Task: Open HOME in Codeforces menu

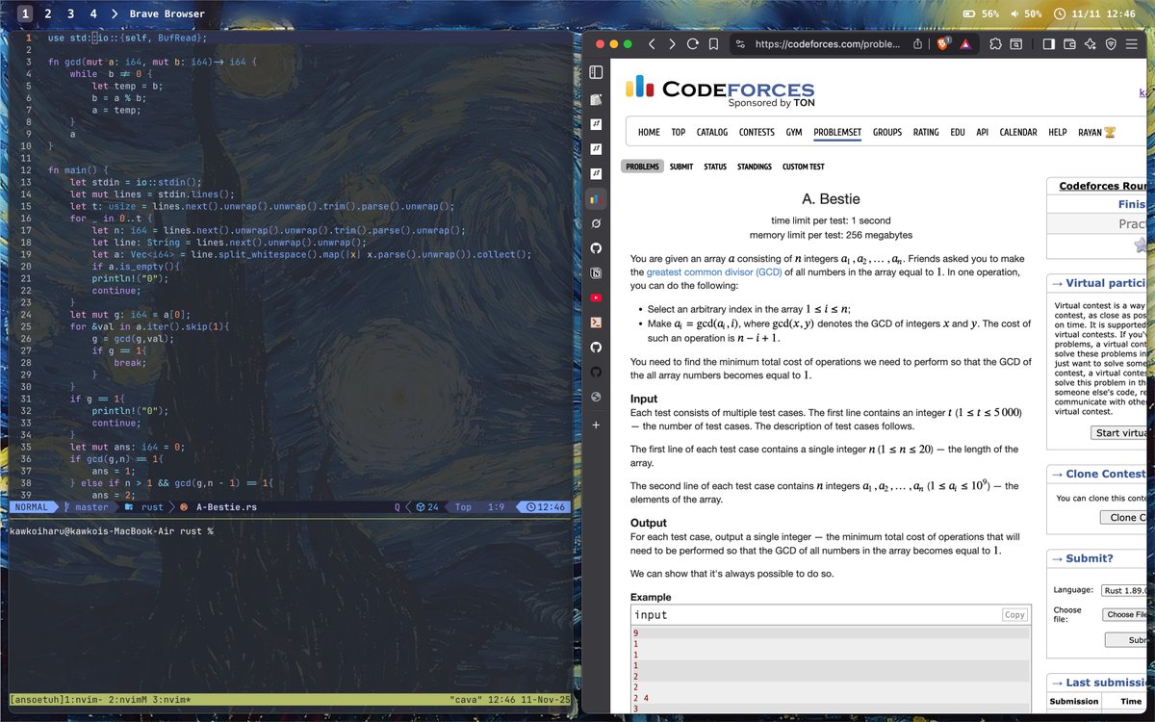Action: tap(649, 132)
